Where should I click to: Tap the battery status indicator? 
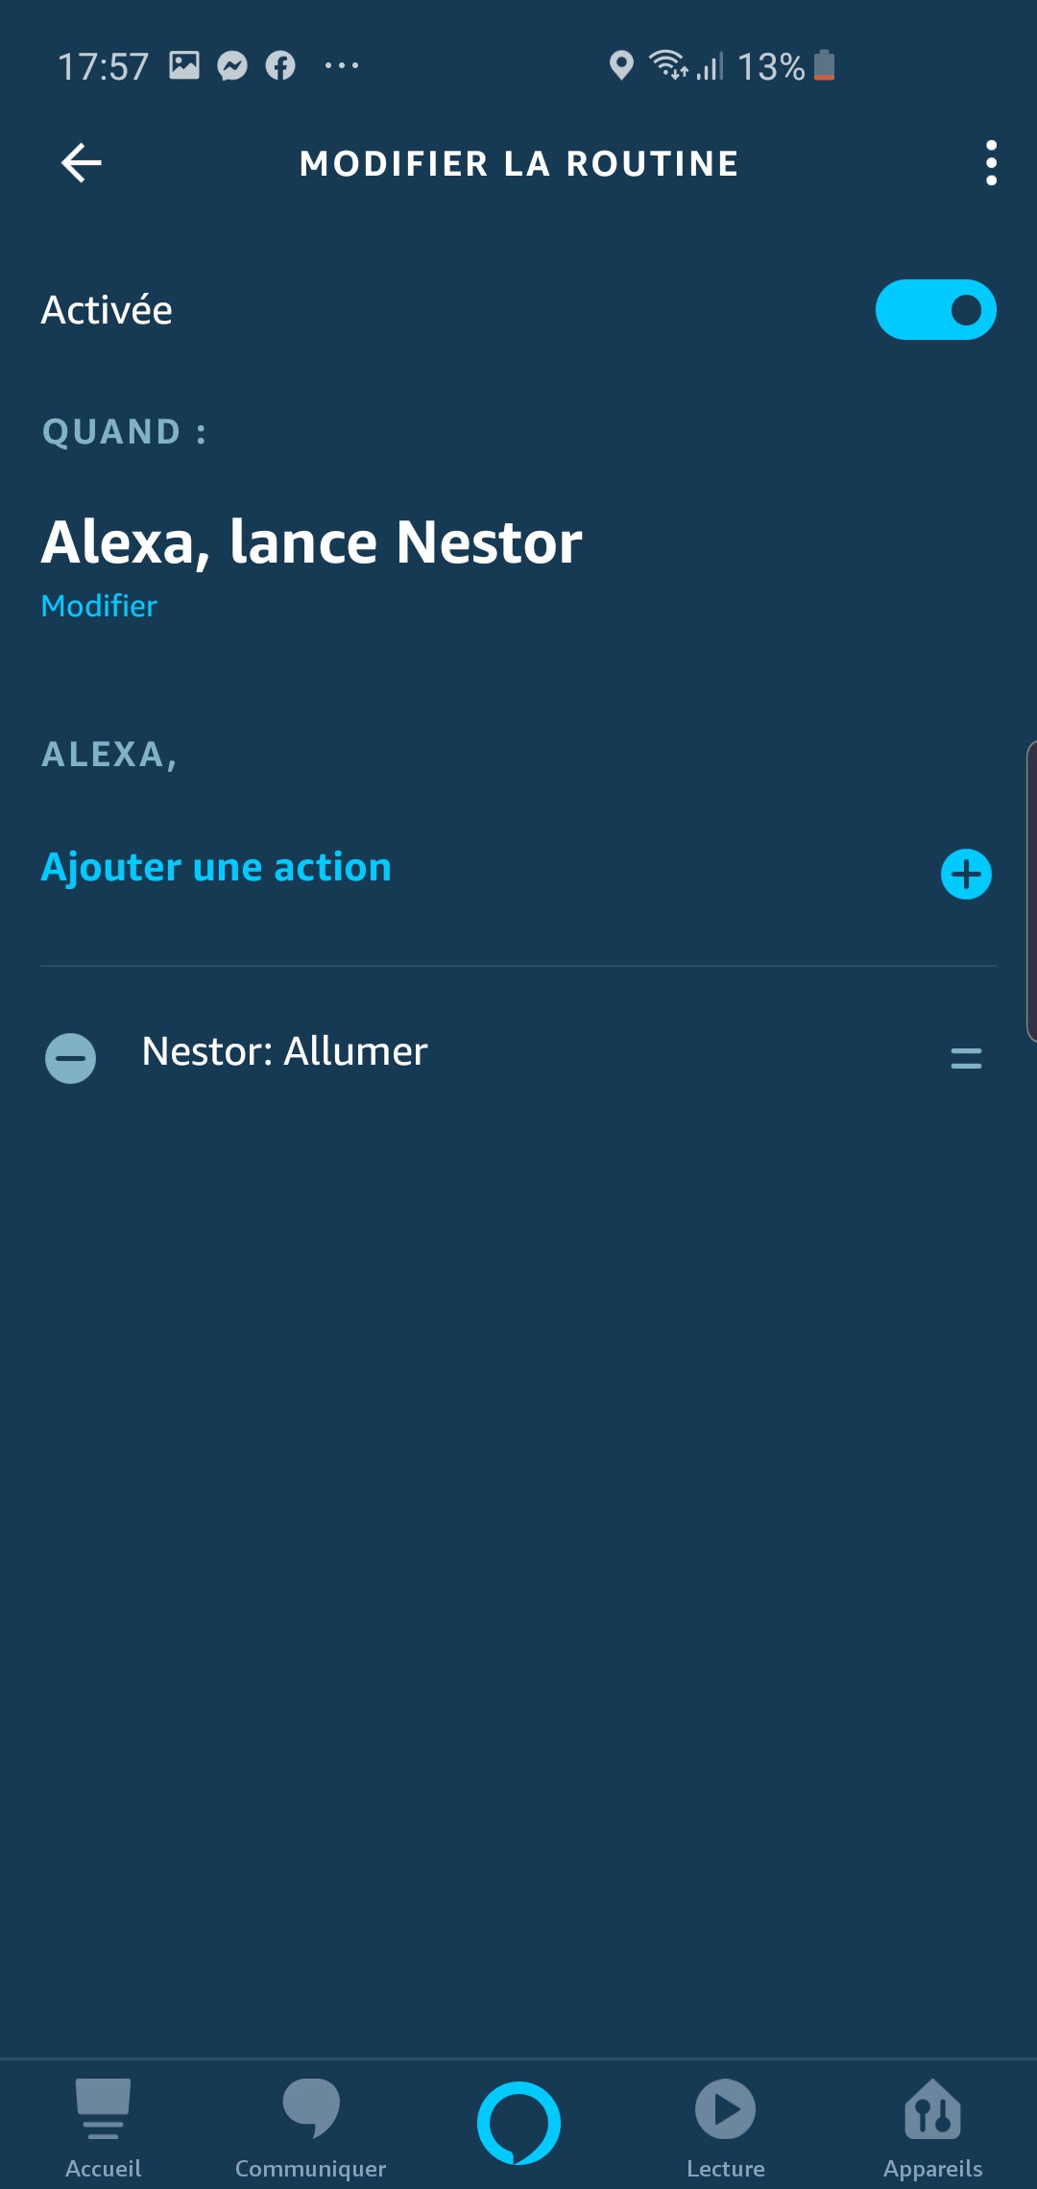click(824, 65)
